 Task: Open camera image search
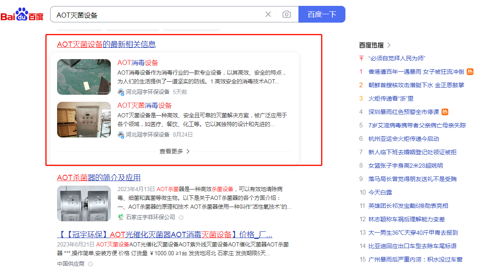point(287,14)
